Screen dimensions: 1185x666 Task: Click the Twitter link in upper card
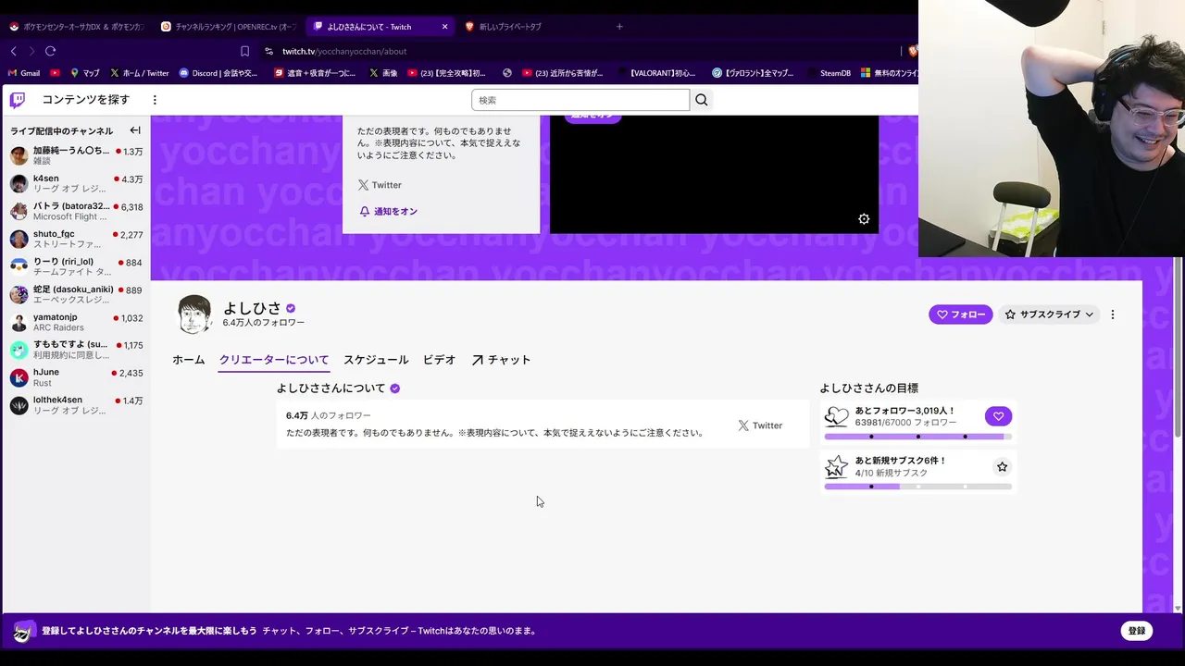(x=380, y=185)
